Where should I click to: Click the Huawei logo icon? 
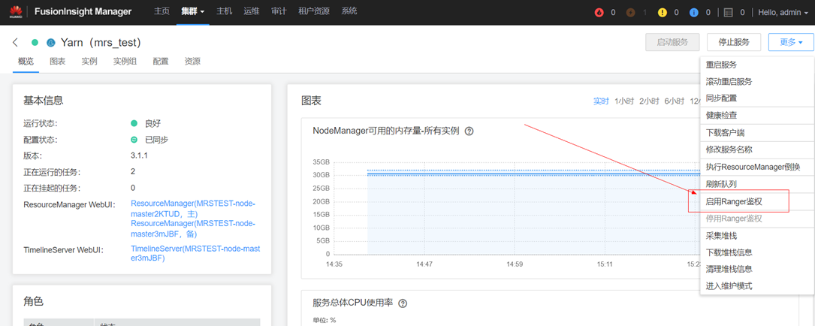click(x=17, y=11)
